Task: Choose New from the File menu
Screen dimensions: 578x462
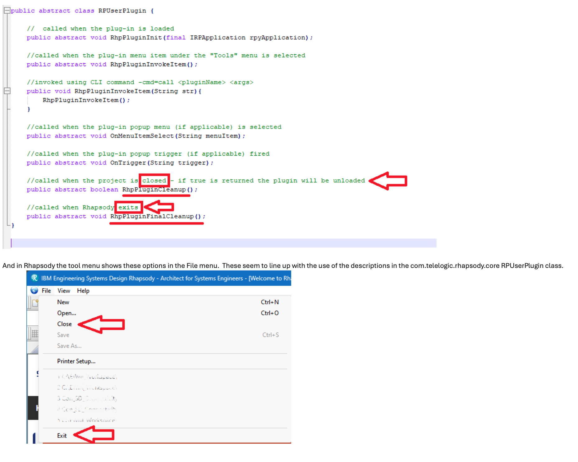Action: (63, 302)
